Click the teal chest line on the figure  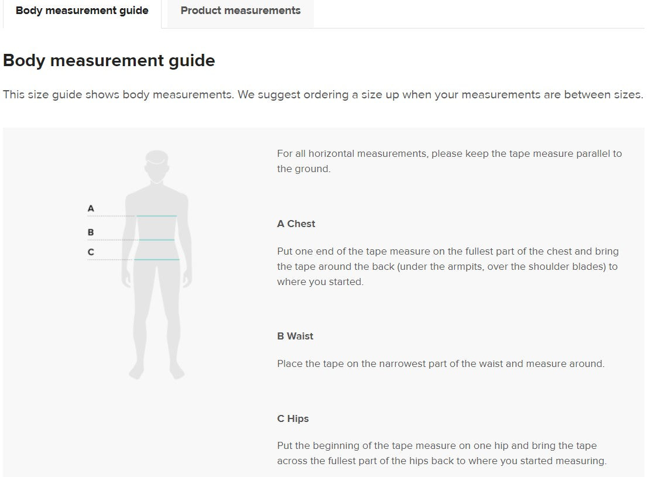pos(157,216)
